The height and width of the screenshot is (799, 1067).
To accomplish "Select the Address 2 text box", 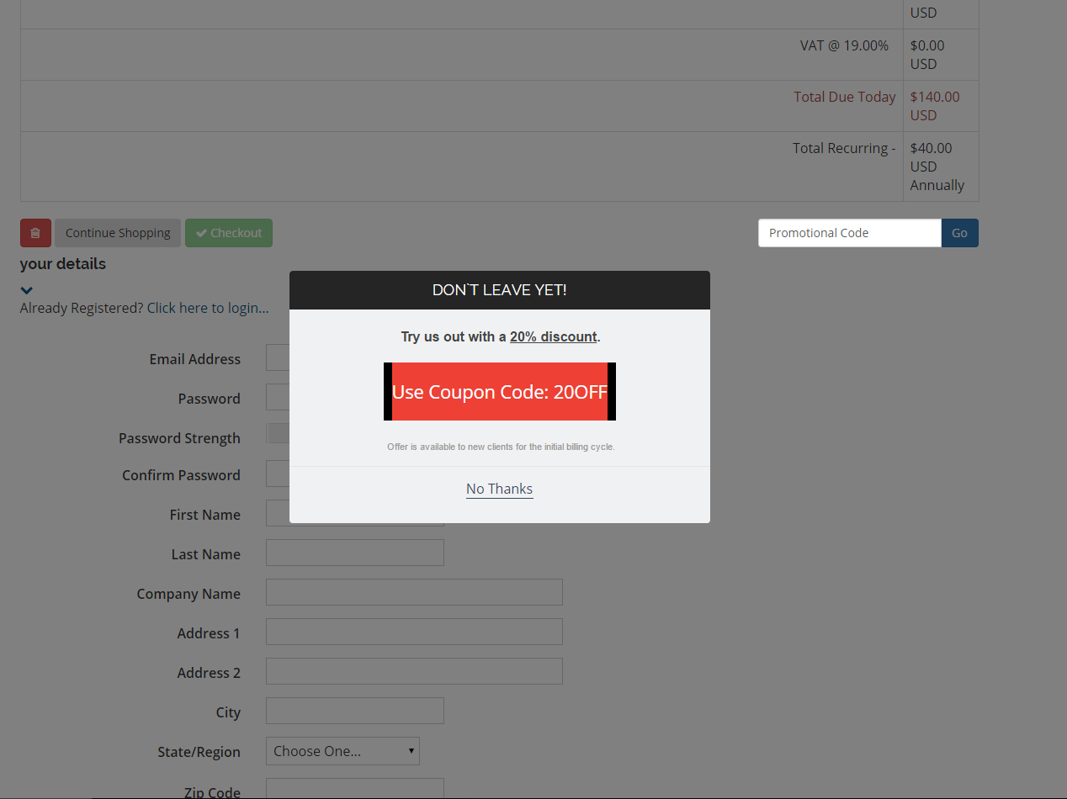I will (414, 671).
